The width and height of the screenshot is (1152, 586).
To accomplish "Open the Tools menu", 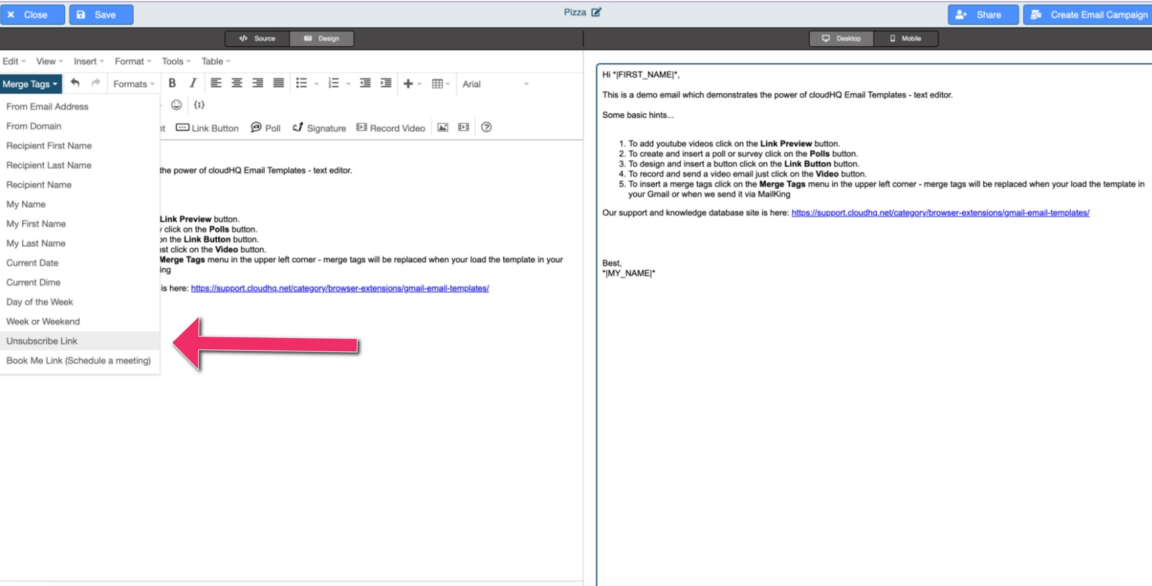I will click(176, 61).
